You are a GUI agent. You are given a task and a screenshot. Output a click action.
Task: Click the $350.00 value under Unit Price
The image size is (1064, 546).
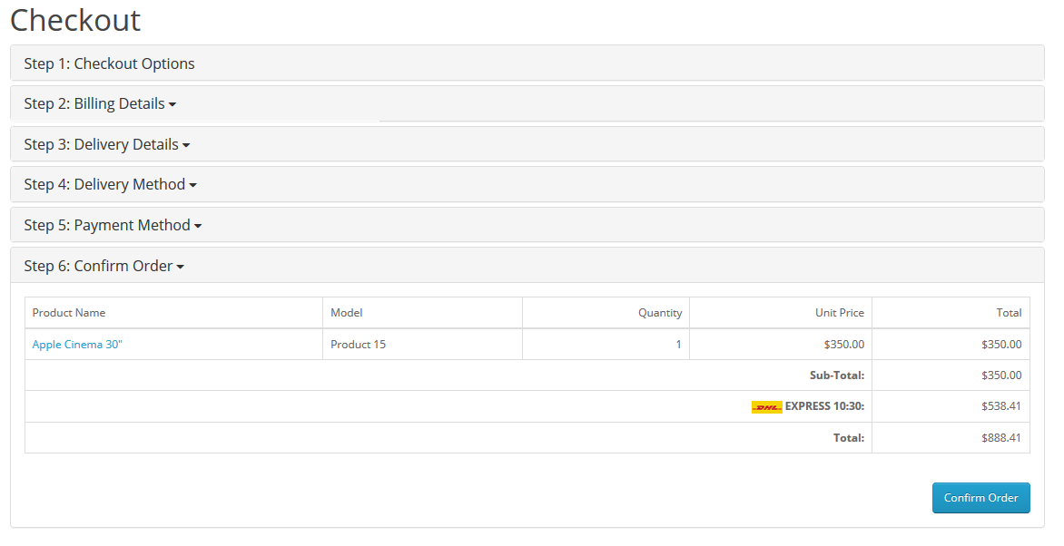[844, 345]
